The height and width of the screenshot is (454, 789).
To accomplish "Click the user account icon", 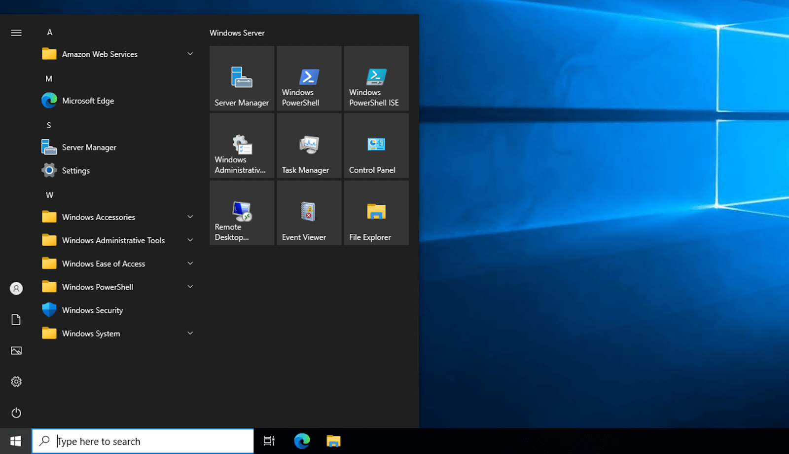I will click(x=16, y=288).
